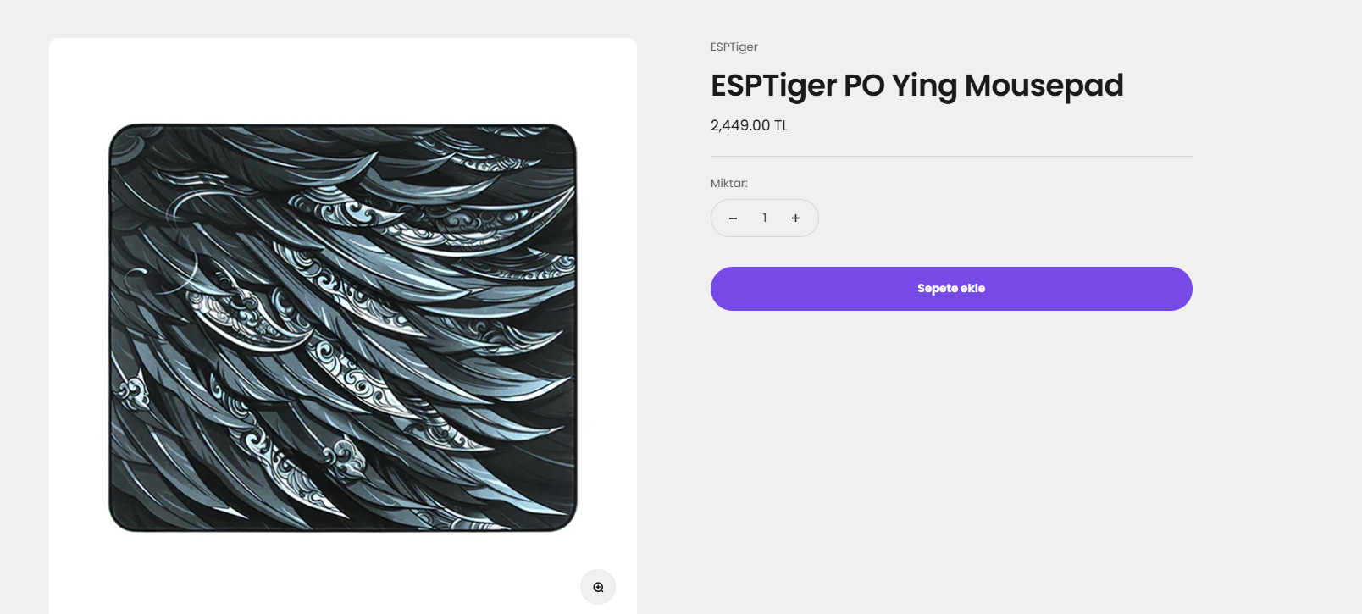The image size is (1362, 614).
Task: Click the 2,449.00 TL price text
Action: coord(750,125)
